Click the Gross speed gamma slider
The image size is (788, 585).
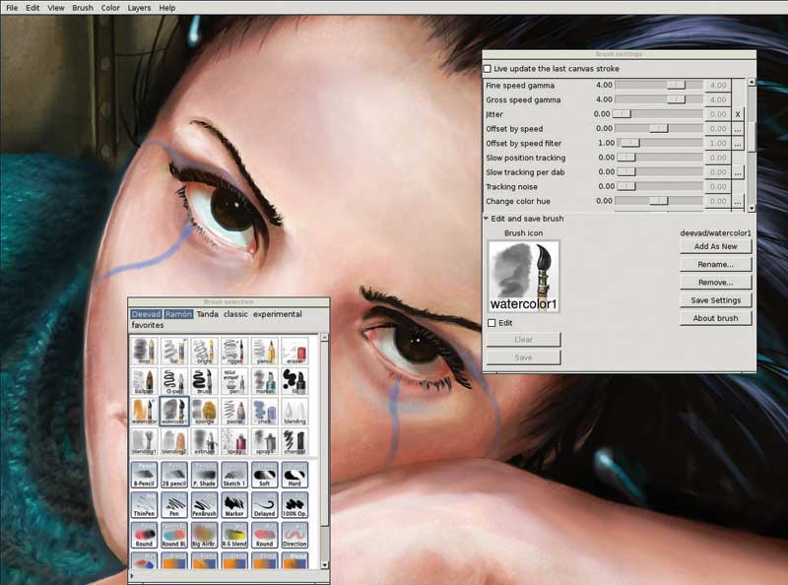(x=659, y=99)
